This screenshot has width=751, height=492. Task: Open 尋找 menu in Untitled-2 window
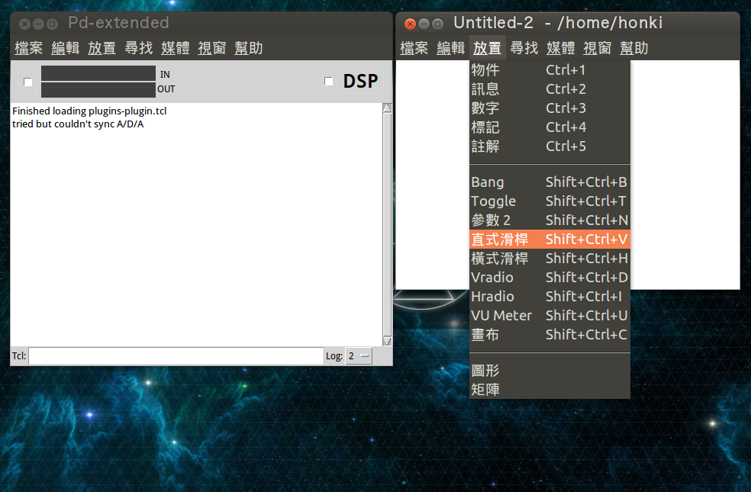pyautogui.click(x=524, y=48)
